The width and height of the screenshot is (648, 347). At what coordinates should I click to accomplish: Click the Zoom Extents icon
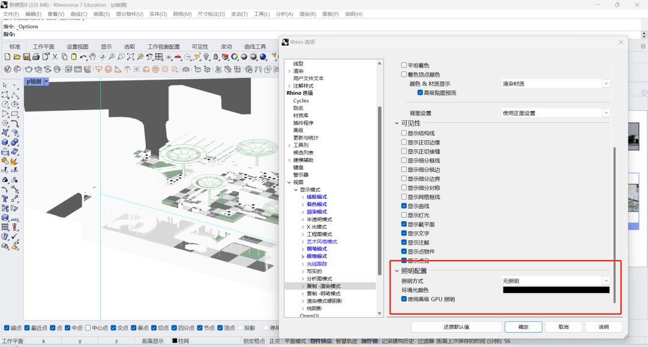(x=131, y=57)
